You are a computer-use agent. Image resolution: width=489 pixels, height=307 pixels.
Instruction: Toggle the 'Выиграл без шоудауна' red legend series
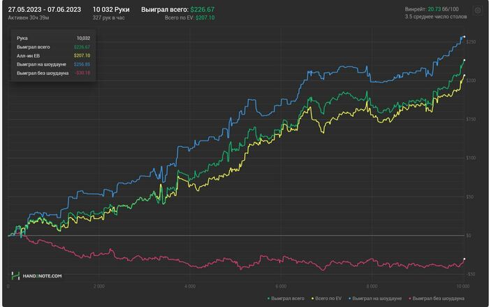pyautogui.click(x=437, y=299)
